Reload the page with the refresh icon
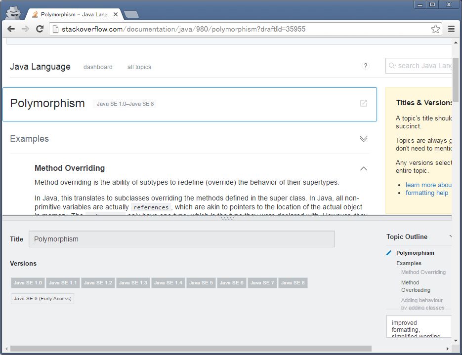This screenshot has height=355, width=462. click(x=40, y=29)
